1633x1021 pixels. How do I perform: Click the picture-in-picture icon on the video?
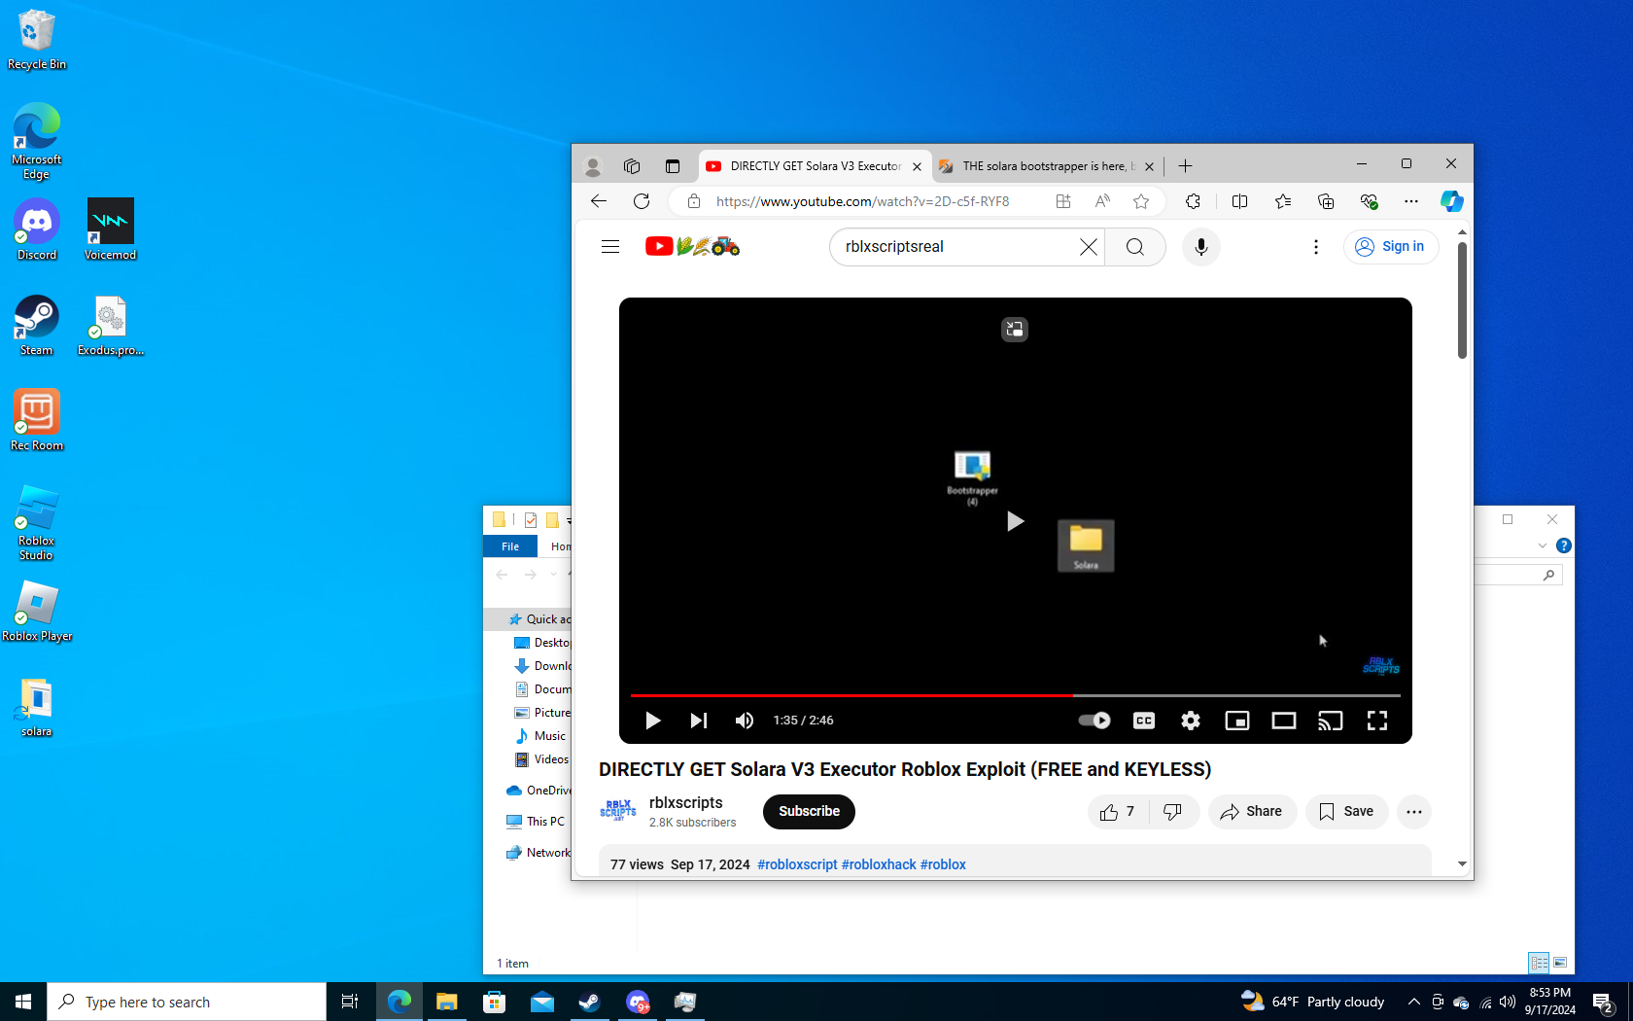1015,330
